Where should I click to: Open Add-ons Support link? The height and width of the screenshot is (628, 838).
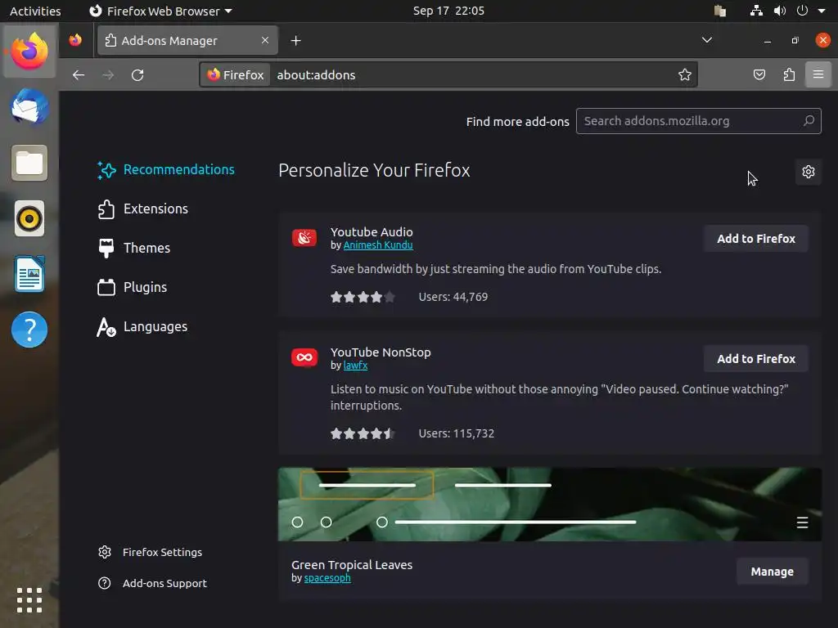pyautogui.click(x=152, y=583)
